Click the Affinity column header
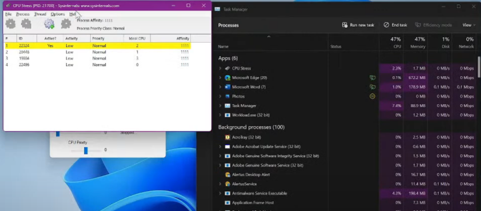Viewport: 481px width, 211px height. click(170, 39)
